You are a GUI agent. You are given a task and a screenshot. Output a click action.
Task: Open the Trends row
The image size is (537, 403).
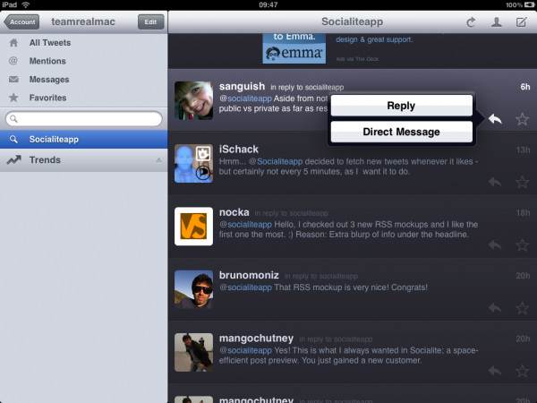click(x=84, y=160)
